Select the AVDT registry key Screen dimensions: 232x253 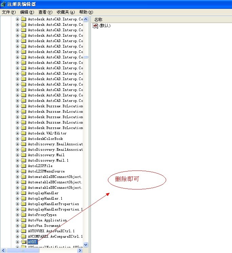(x=32, y=242)
